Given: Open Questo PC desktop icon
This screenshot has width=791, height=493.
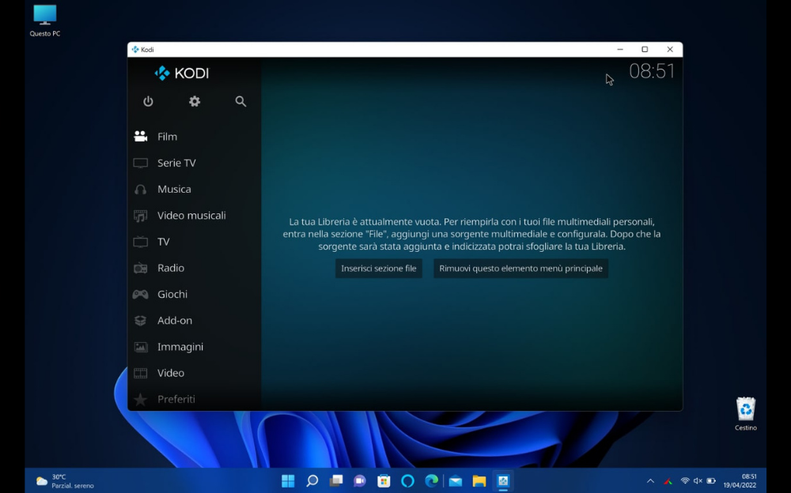Looking at the screenshot, I should (x=45, y=21).
